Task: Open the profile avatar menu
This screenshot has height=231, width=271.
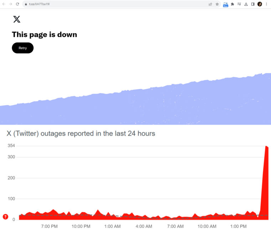Action: point(260,4)
